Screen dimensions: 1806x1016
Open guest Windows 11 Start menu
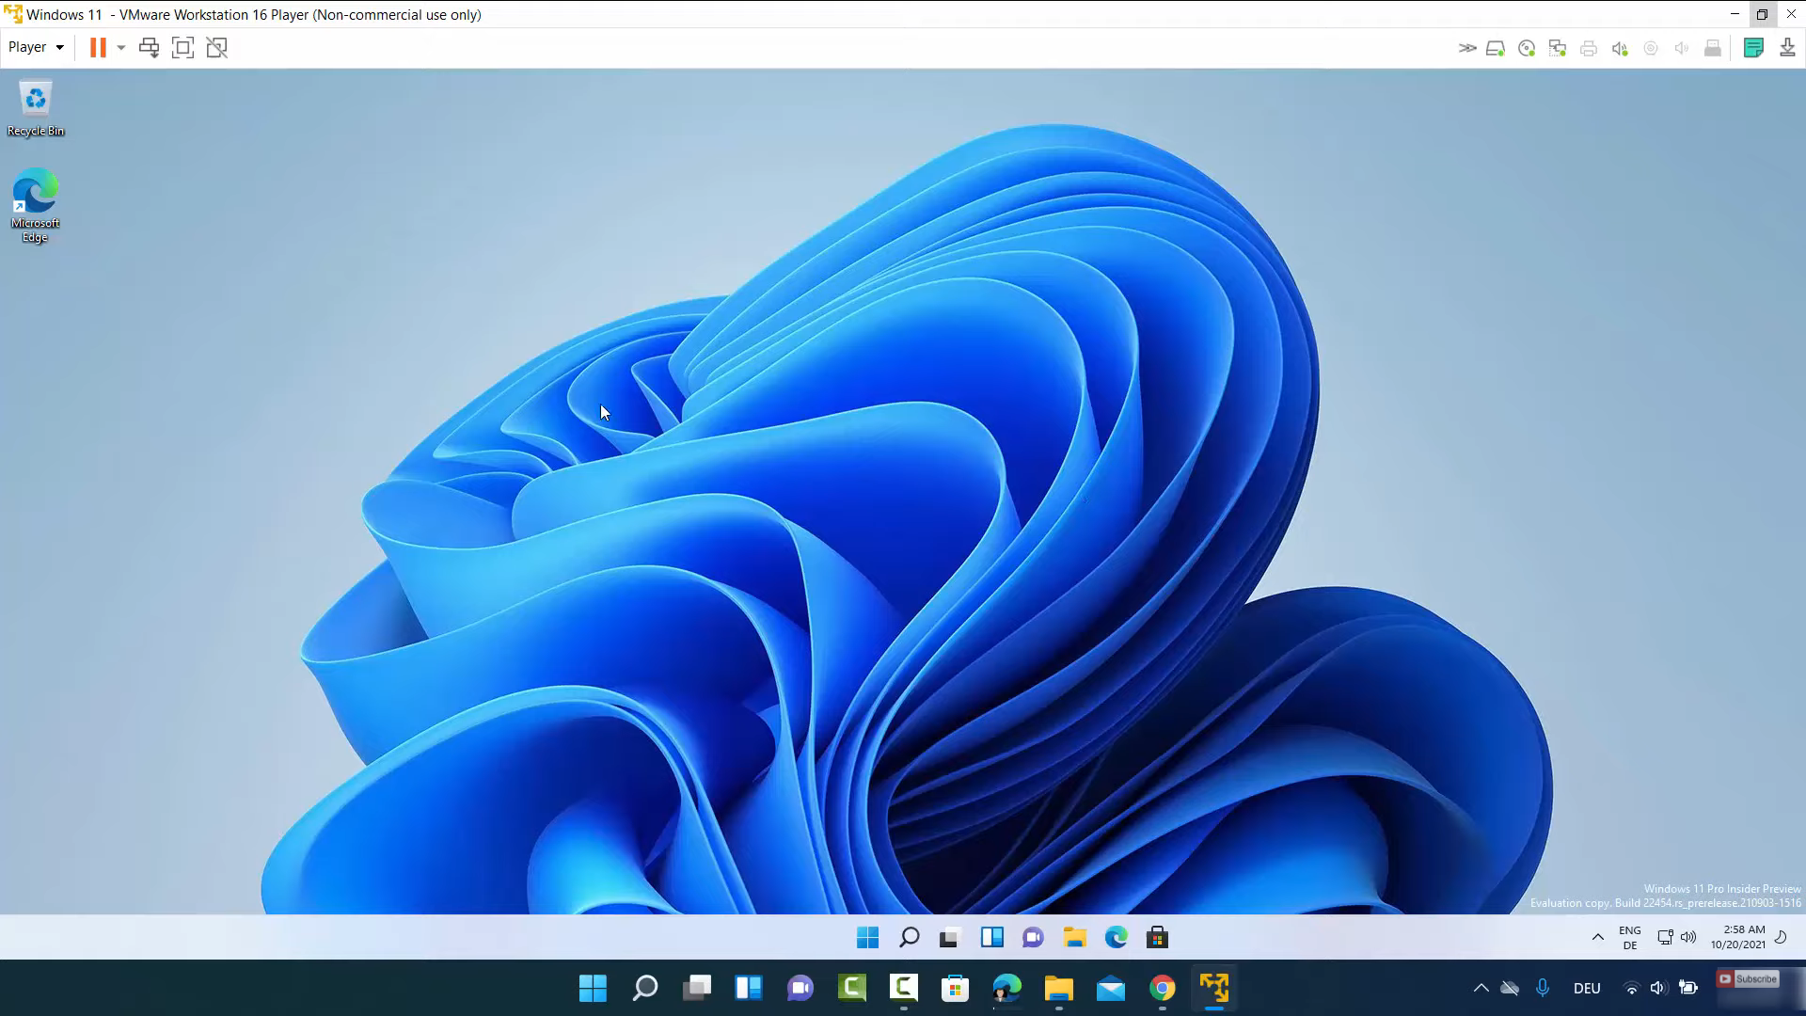(x=867, y=937)
